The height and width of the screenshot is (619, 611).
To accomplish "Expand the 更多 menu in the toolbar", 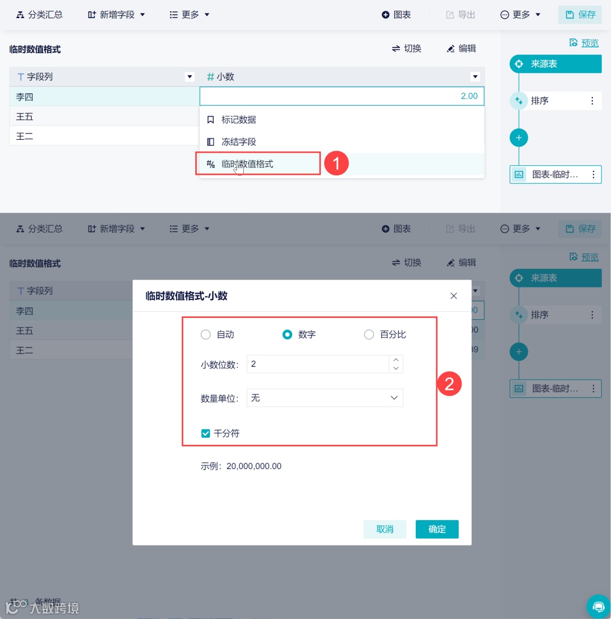I will tap(189, 15).
